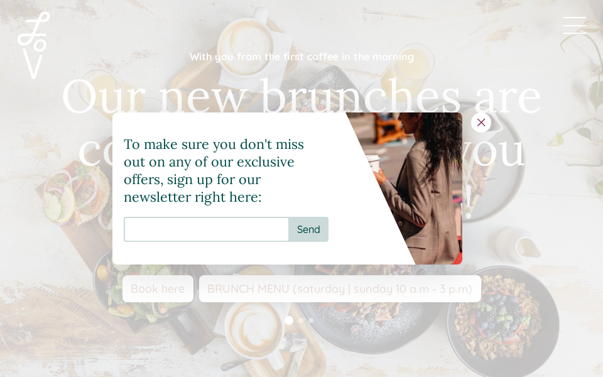Click the LOV logo

coord(34,45)
